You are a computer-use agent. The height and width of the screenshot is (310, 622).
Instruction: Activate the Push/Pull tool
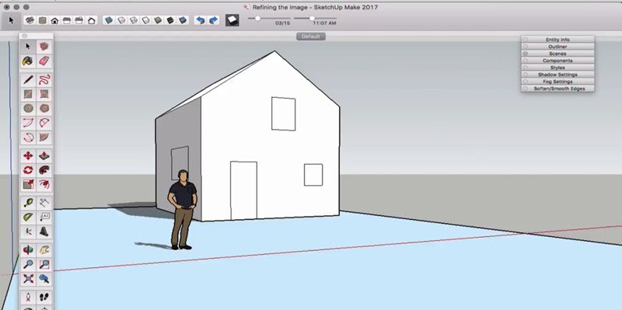(44, 155)
